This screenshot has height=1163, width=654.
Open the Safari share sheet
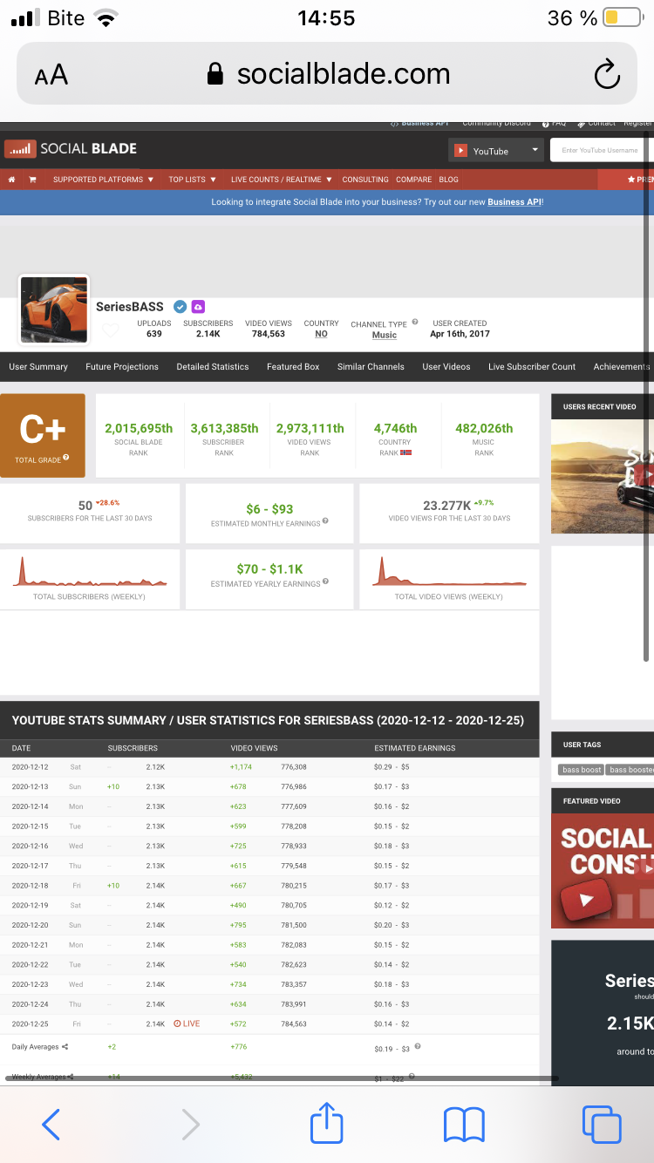click(327, 1122)
